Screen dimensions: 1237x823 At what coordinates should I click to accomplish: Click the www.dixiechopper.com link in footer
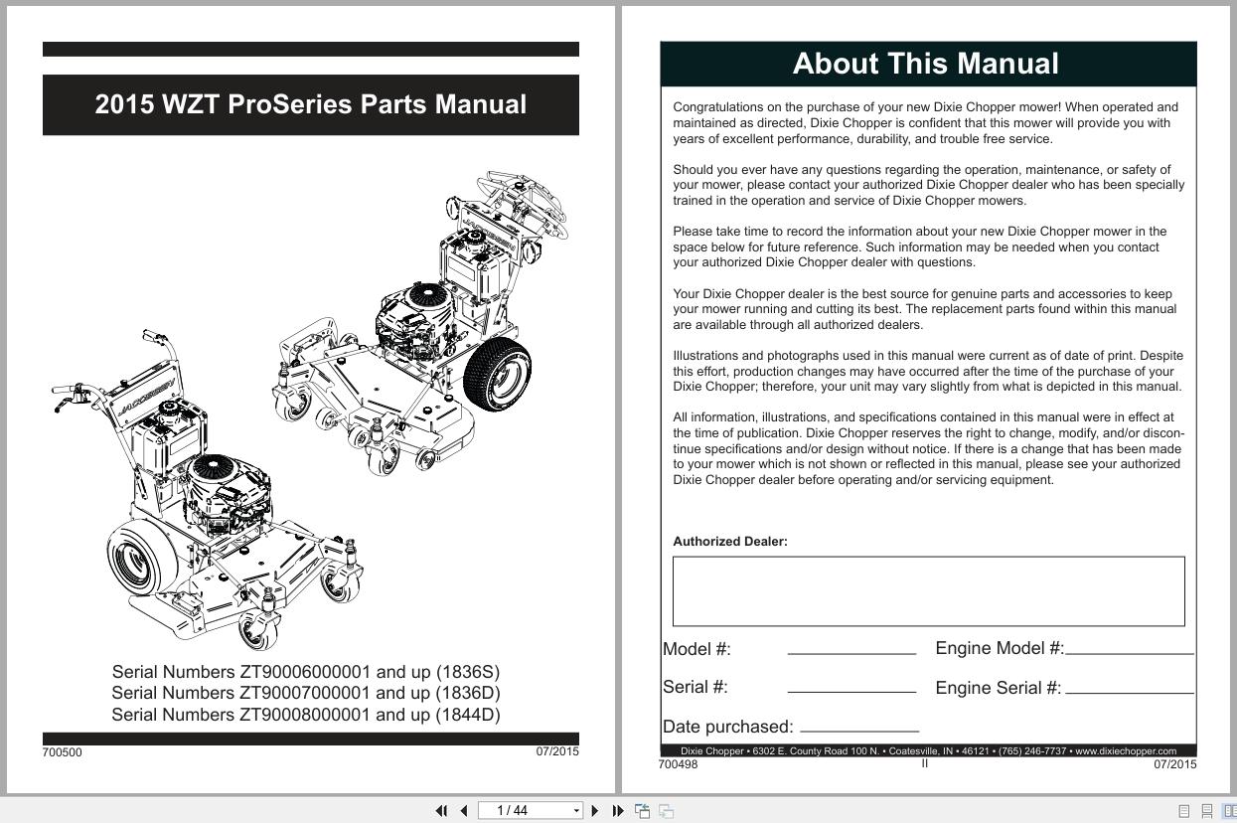[1126, 751]
